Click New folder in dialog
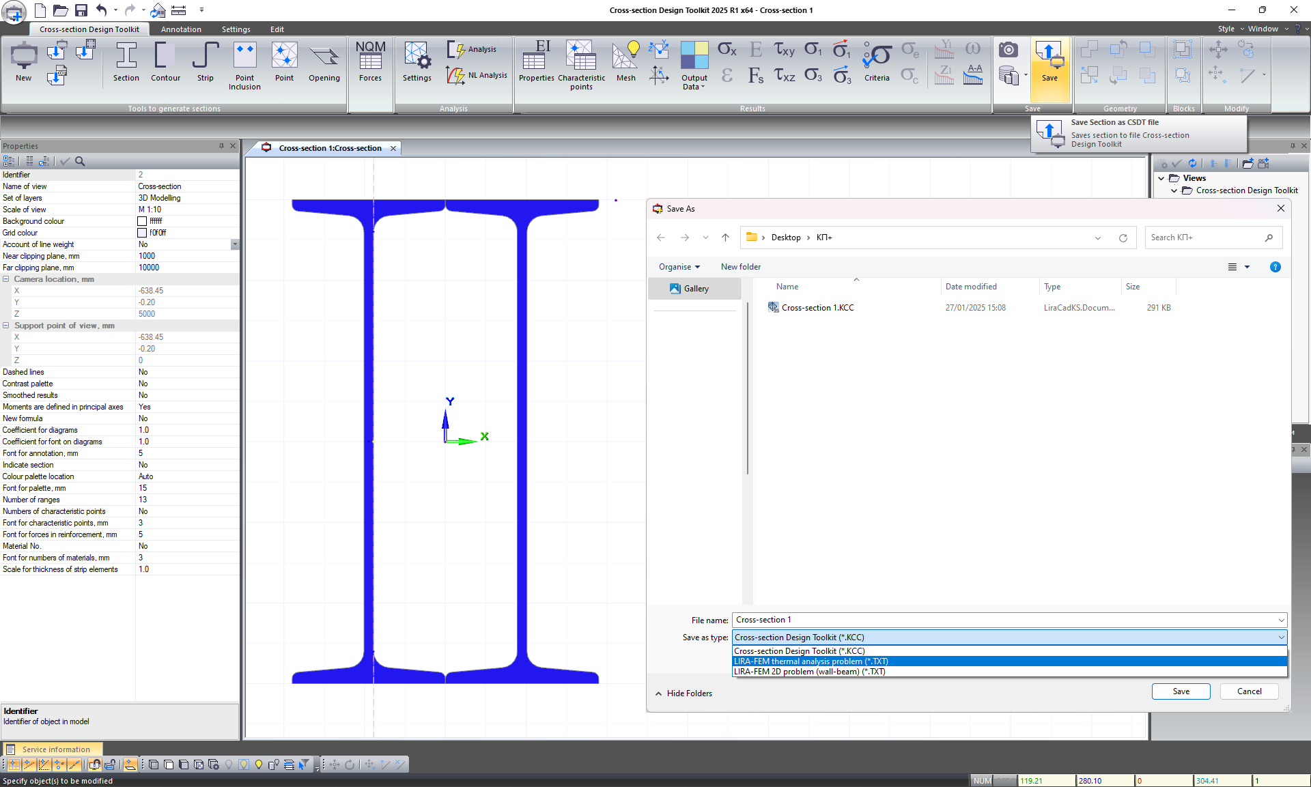The height and width of the screenshot is (787, 1311). tap(740, 267)
